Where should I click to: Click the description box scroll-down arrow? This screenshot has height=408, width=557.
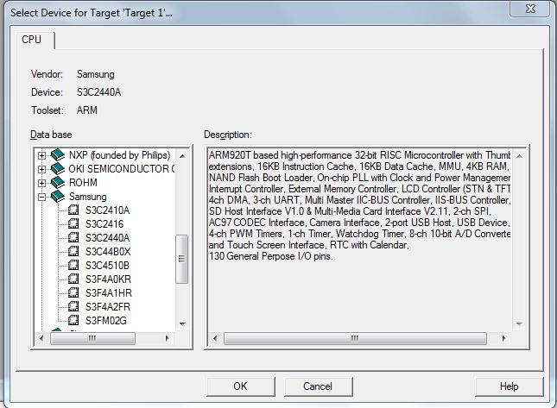[519, 324]
